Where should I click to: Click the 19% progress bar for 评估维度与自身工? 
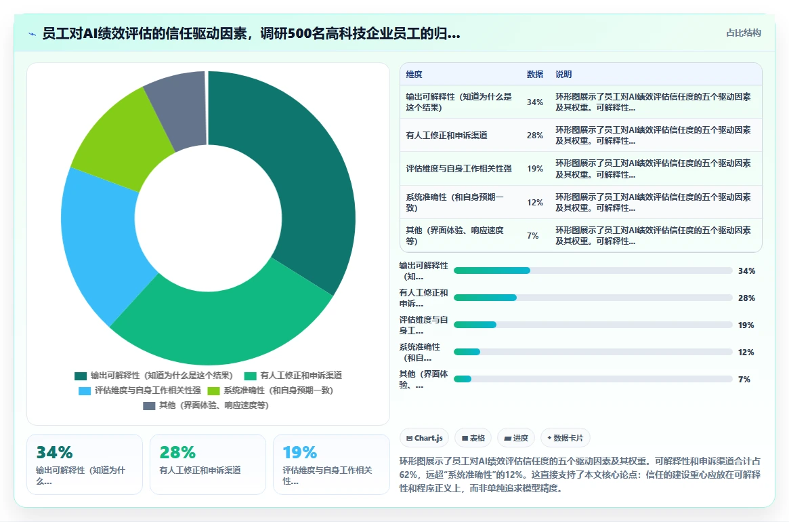pyautogui.click(x=593, y=325)
